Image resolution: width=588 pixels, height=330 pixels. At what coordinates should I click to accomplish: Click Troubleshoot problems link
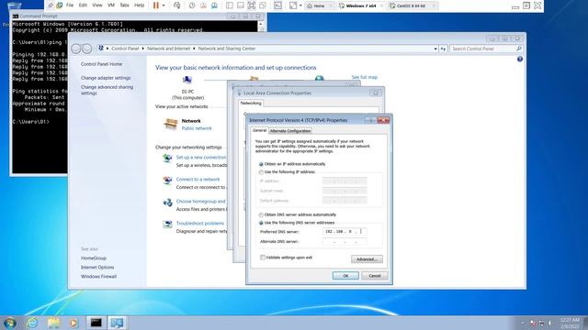(x=200, y=224)
